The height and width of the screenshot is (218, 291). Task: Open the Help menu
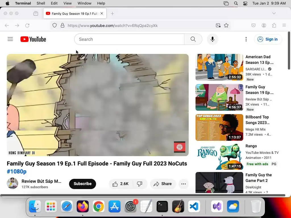101,3
